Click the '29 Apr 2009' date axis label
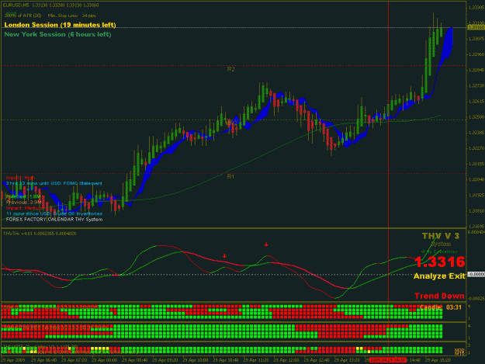Image resolution: width=485 pixels, height=364 pixels. click(x=12, y=360)
